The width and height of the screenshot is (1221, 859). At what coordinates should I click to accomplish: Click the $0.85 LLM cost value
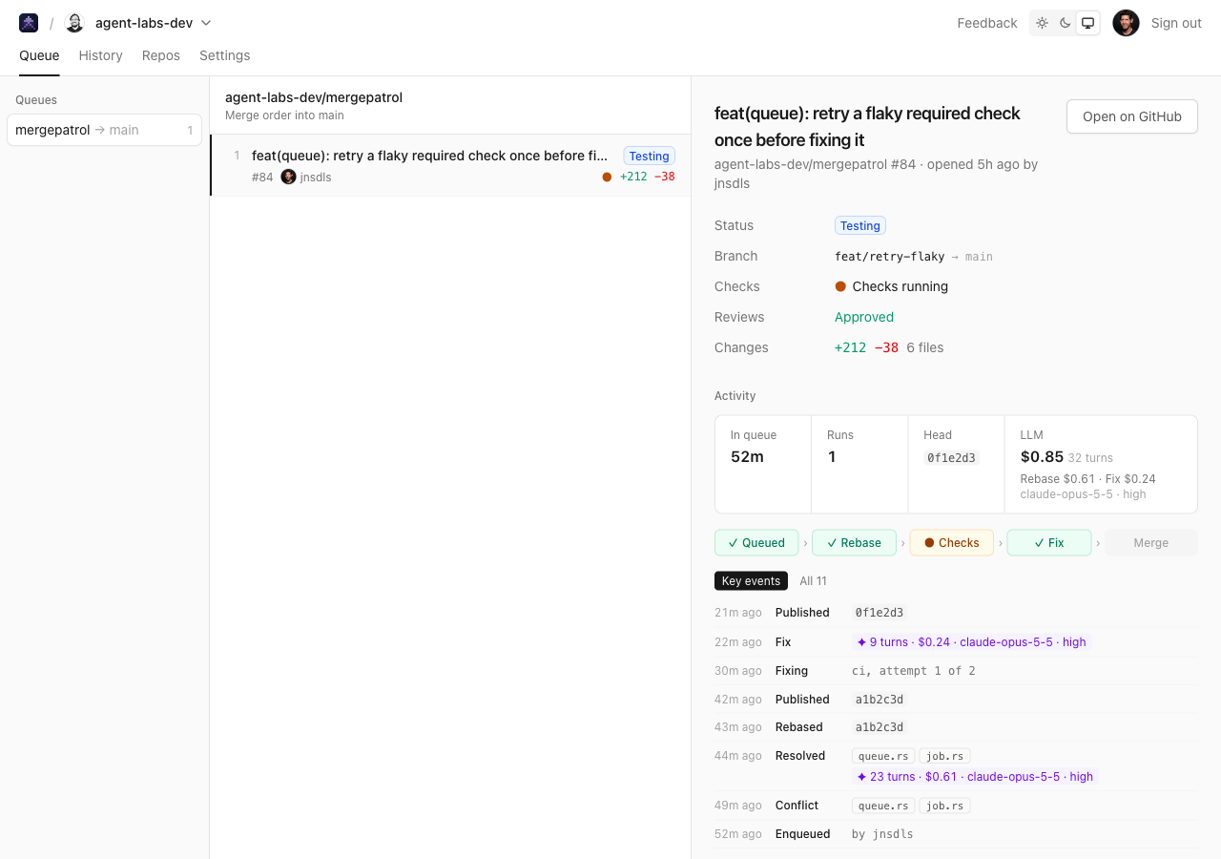point(1042,456)
